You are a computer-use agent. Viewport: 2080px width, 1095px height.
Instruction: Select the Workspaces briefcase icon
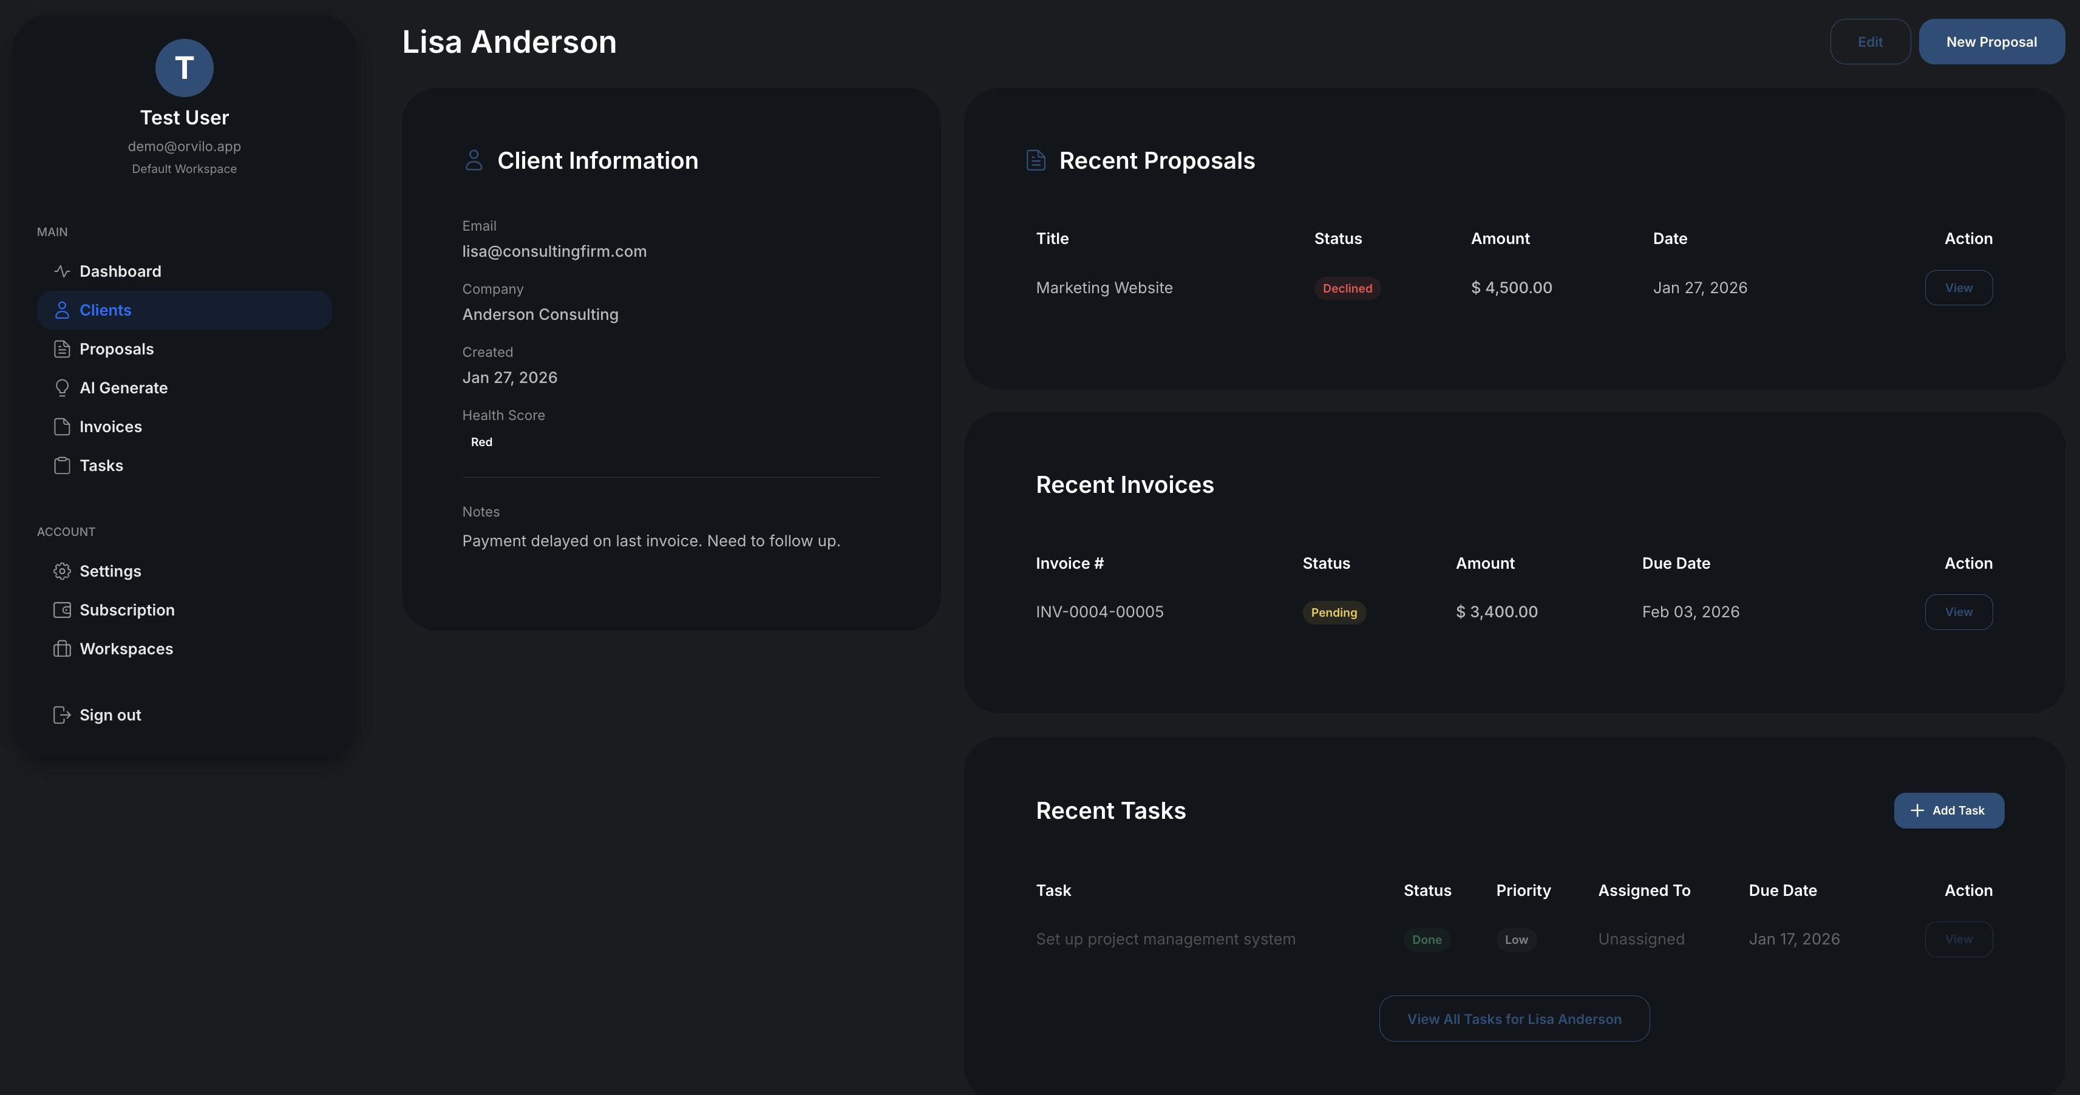pyautogui.click(x=61, y=648)
